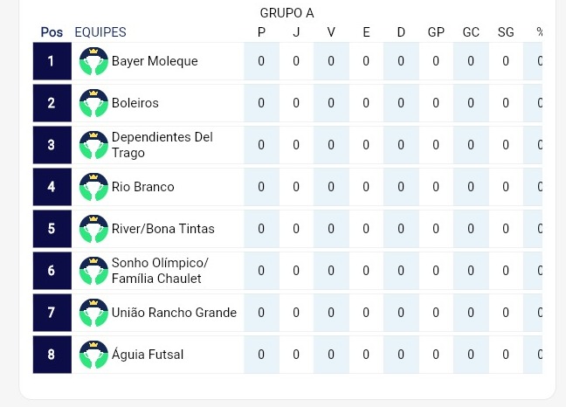
Task: Open the Águia Futsal team icon
Action: [93, 355]
